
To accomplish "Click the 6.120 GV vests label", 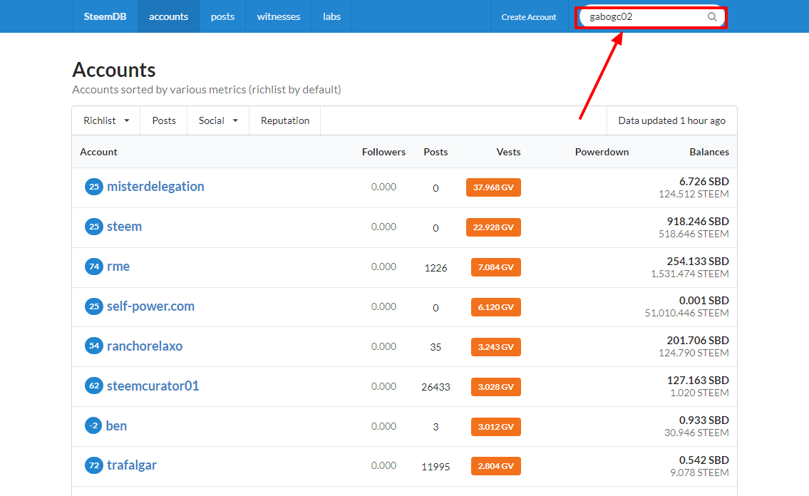I will tap(496, 306).
